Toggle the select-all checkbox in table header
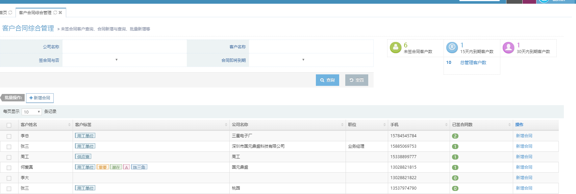The height and width of the screenshot is (194, 576). 9,125
